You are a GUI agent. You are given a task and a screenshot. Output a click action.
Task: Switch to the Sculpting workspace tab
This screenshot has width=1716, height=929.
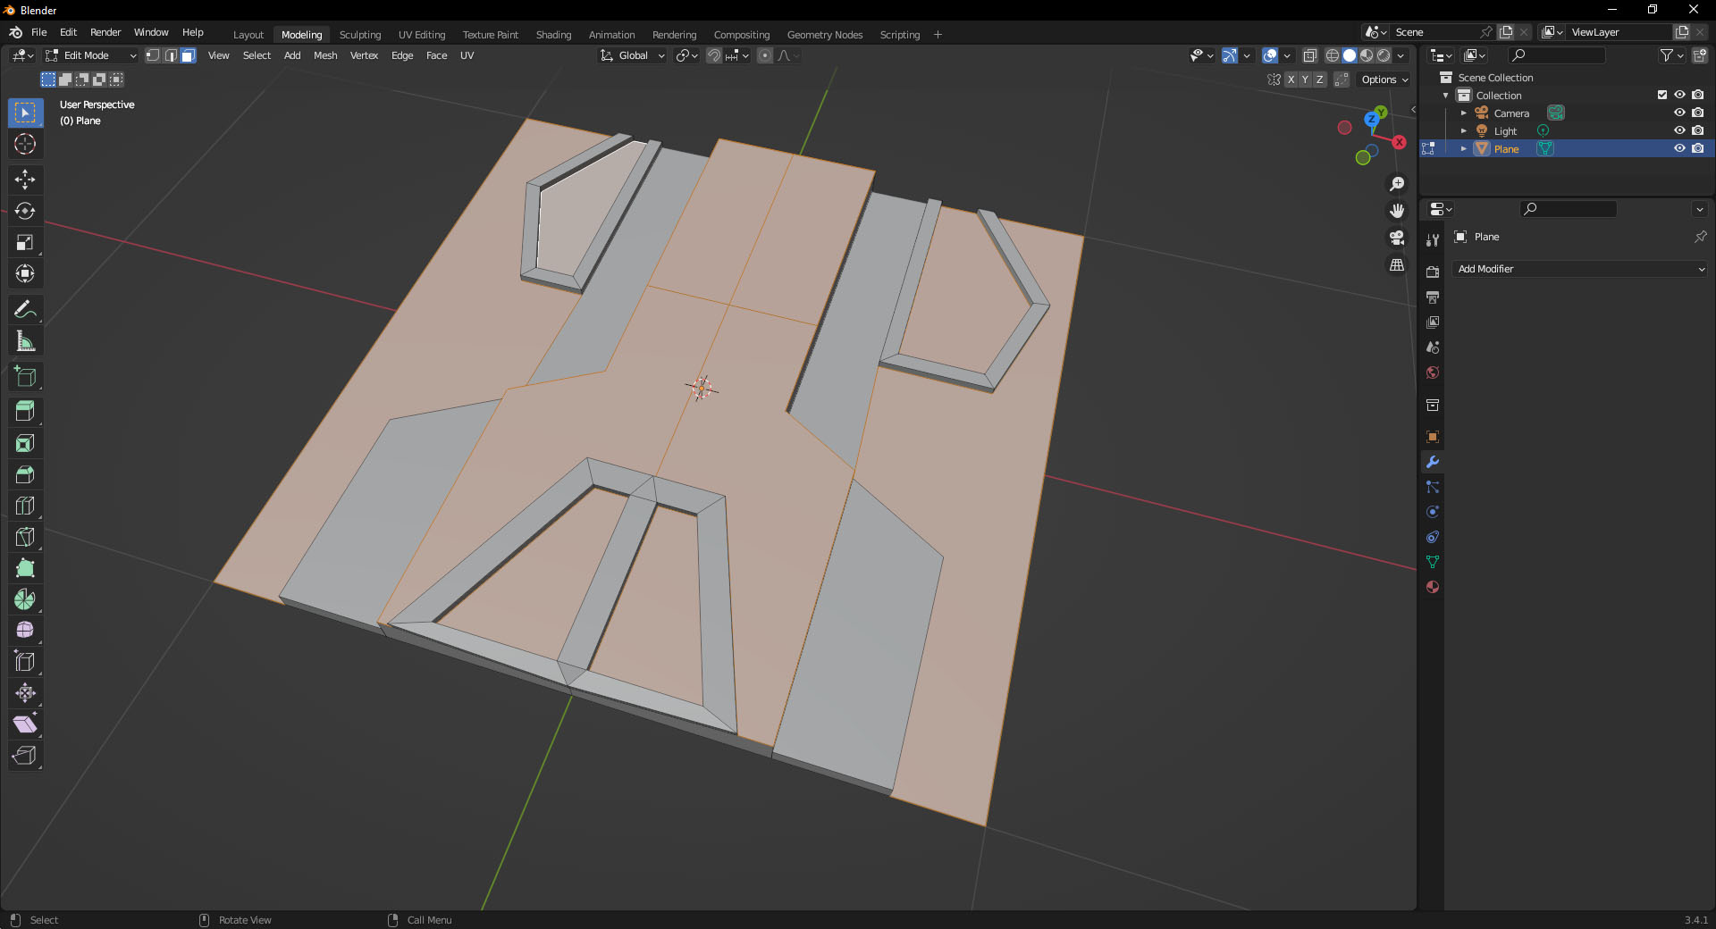click(x=359, y=35)
